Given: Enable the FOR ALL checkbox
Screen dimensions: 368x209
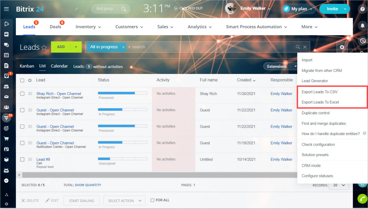Looking at the screenshot, I should 152,200.
